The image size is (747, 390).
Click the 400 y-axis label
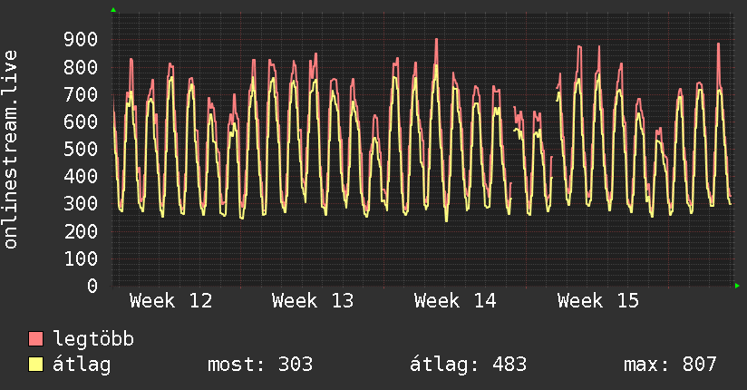[81, 176]
